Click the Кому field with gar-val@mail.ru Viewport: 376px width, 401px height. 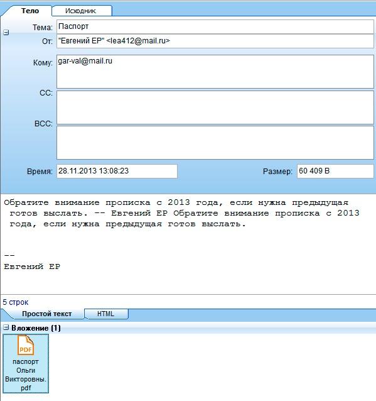point(215,72)
